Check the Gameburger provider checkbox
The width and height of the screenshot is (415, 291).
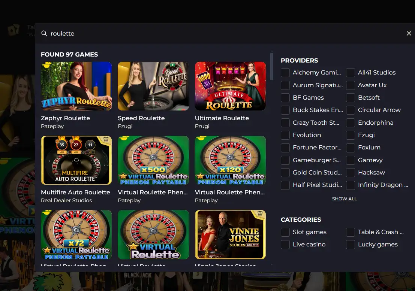click(x=285, y=160)
